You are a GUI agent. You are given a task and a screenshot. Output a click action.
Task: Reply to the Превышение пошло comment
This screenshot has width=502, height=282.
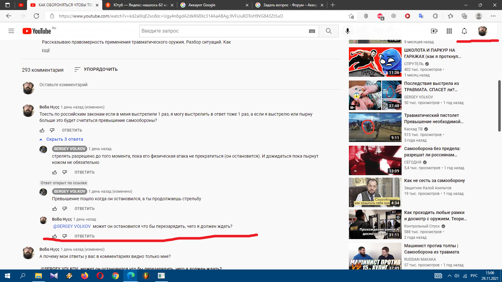pyautogui.click(x=84, y=209)
